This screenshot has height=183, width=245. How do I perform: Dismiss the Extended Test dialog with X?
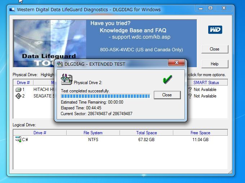point(177,63)
